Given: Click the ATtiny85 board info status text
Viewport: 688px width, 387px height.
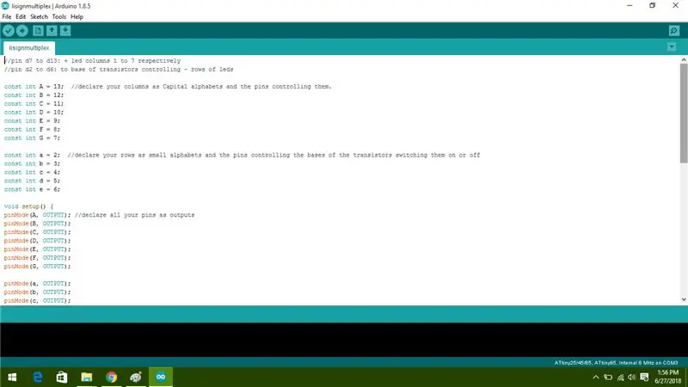Looking at the screenshot, I should [616, 363].
